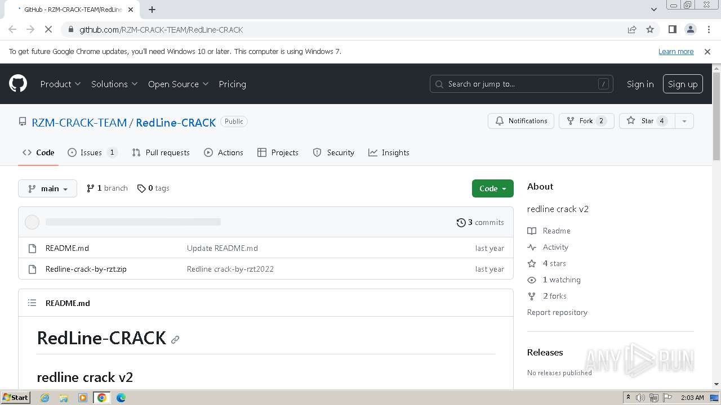Open the Redline crack-by-rzt2022 commit message

(230, 269)
